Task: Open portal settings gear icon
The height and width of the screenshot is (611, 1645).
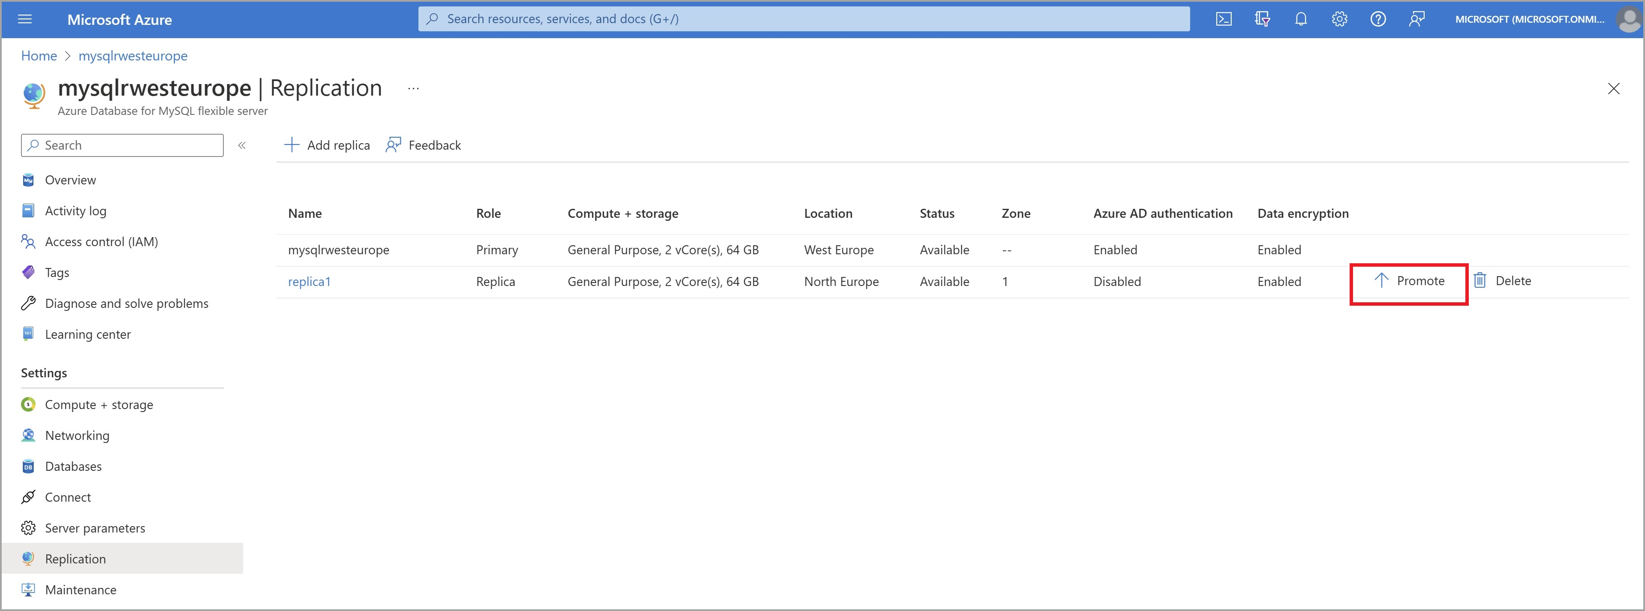Action: pos(1339,19)
